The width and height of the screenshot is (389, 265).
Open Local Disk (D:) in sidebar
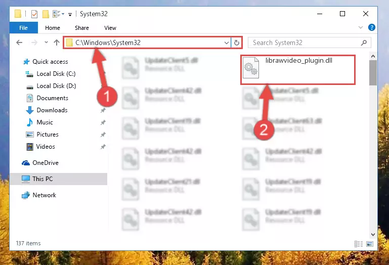pyautogui.click(x=56, y=86)
